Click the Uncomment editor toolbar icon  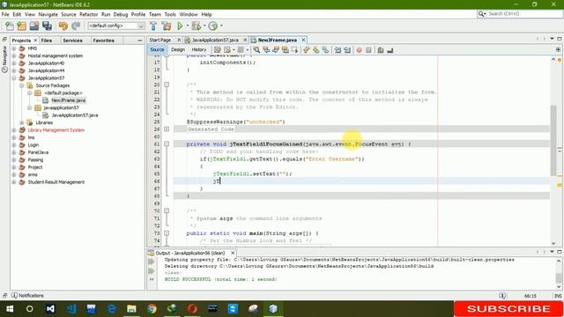pyautogui.click(x=390, y=50)
